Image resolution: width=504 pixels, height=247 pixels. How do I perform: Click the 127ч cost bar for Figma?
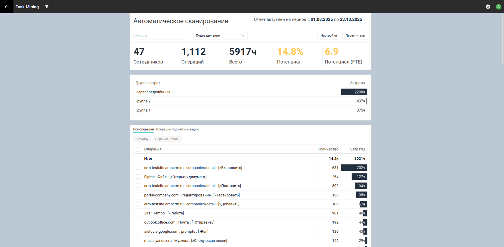(x=359, y=177)
